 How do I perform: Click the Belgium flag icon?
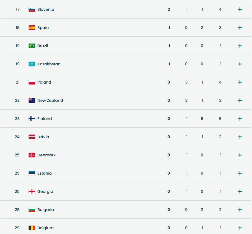pyautogui.click(x=32, y=228)
